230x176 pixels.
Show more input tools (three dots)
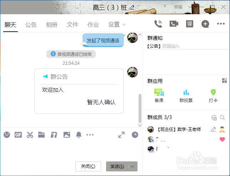pos(90,135)
